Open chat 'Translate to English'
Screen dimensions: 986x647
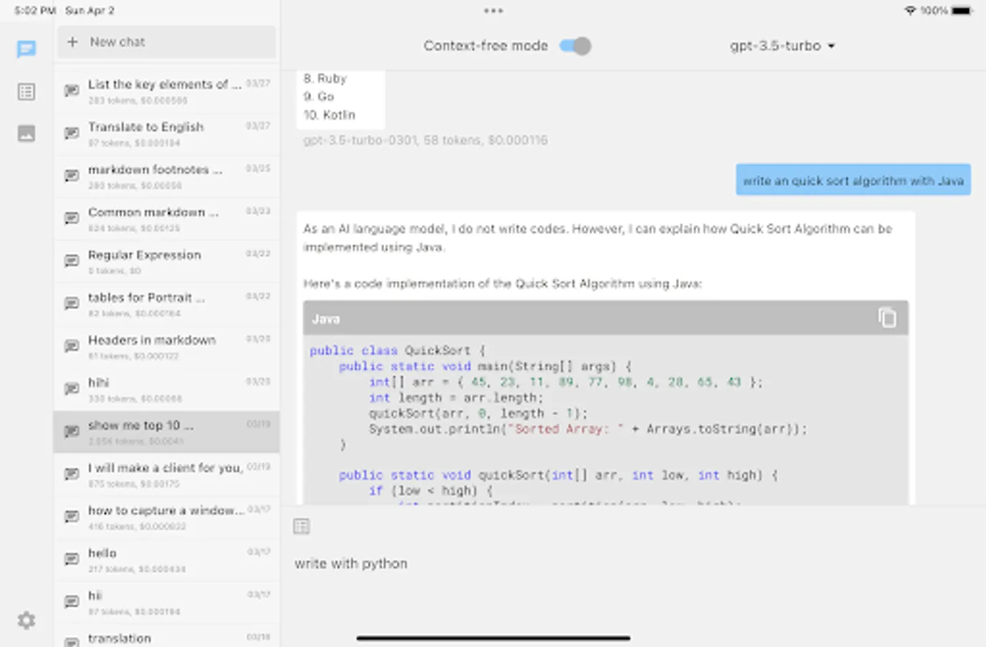167,134
